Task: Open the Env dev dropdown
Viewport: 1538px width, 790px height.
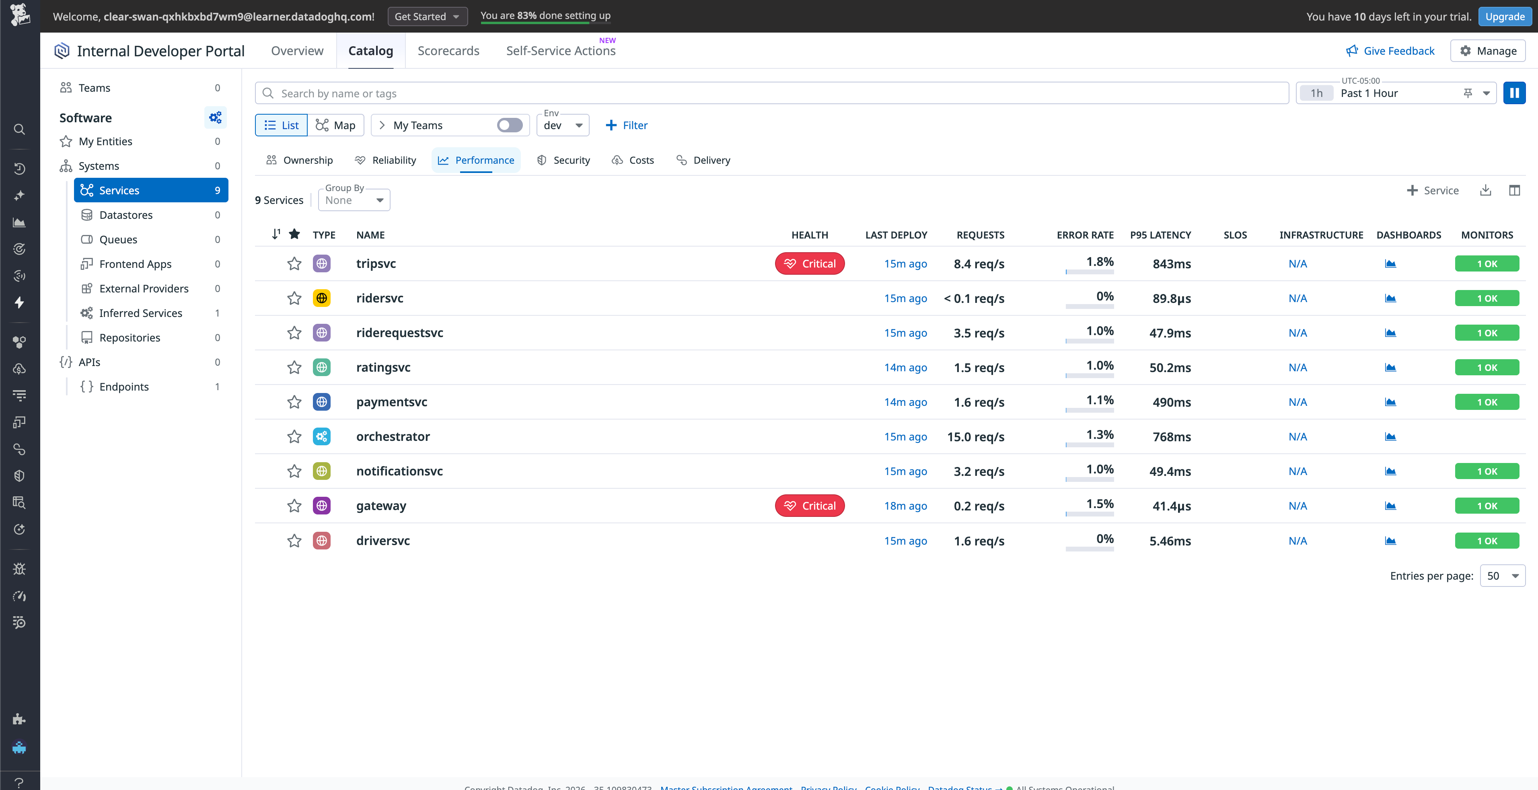Action: [x=563, y=125]
